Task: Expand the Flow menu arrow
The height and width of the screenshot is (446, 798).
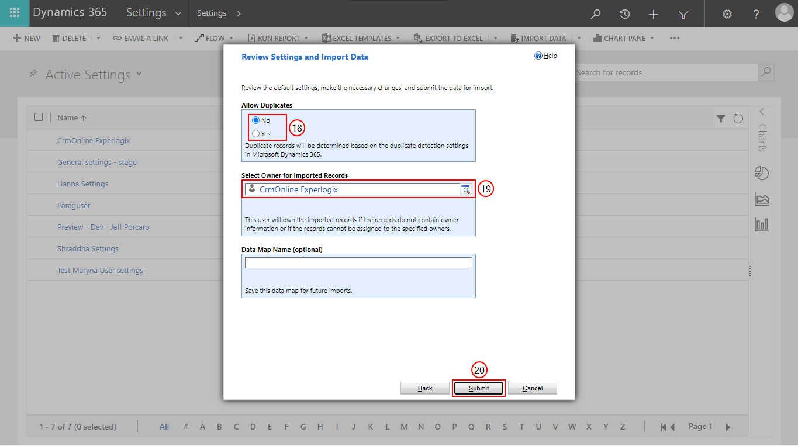Action: tap(231, 39)
